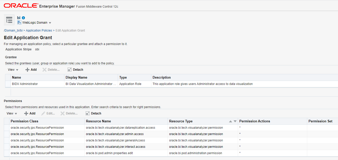This screenshot has width=338, height=160.
Task: Click the Display Name column header
Action: tap(91, 78)
